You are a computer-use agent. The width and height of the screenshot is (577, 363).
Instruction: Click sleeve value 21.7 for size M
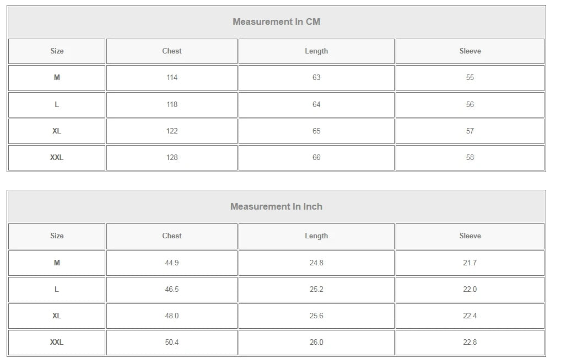pos(470,263)
